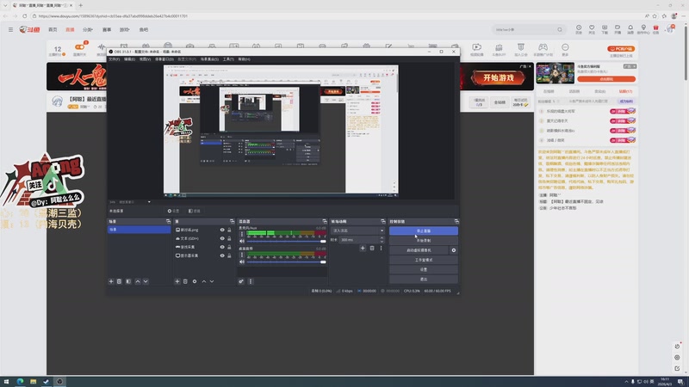The height and width of the screenshot is (387, 689).
Task: Click the Douyu search input field
Action: pos(525,30)
